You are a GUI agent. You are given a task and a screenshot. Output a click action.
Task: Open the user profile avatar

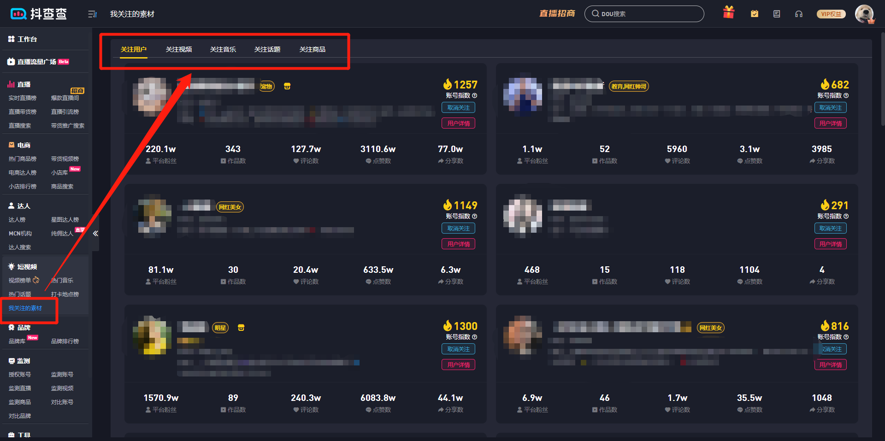point(864,14)
